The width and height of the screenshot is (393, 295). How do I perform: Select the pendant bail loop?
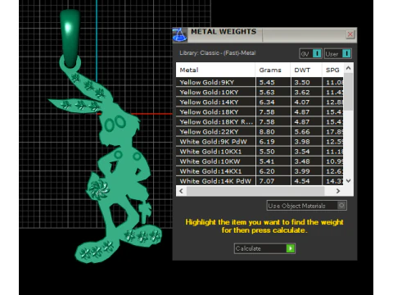pos(70,39)
